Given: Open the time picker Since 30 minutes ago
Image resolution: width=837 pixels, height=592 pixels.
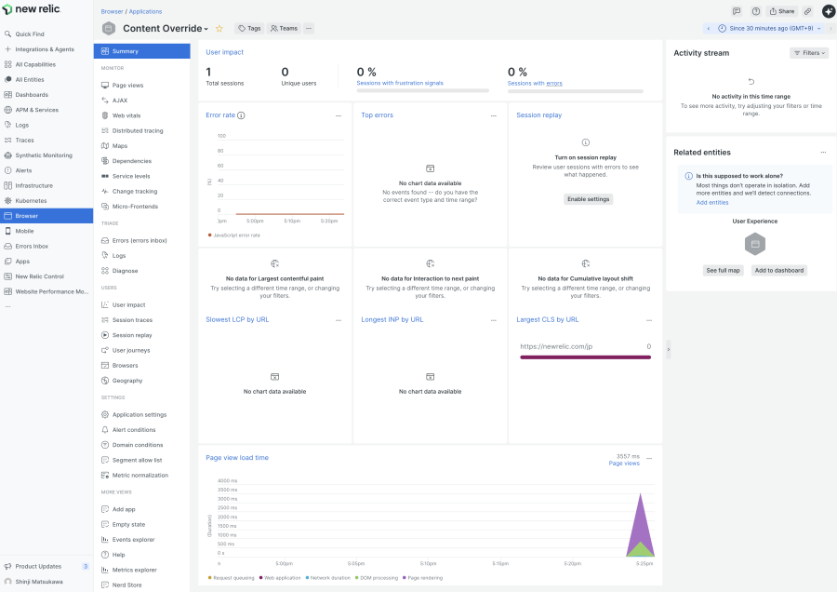Looking at the screenshot, I should [x=770, y=28].
